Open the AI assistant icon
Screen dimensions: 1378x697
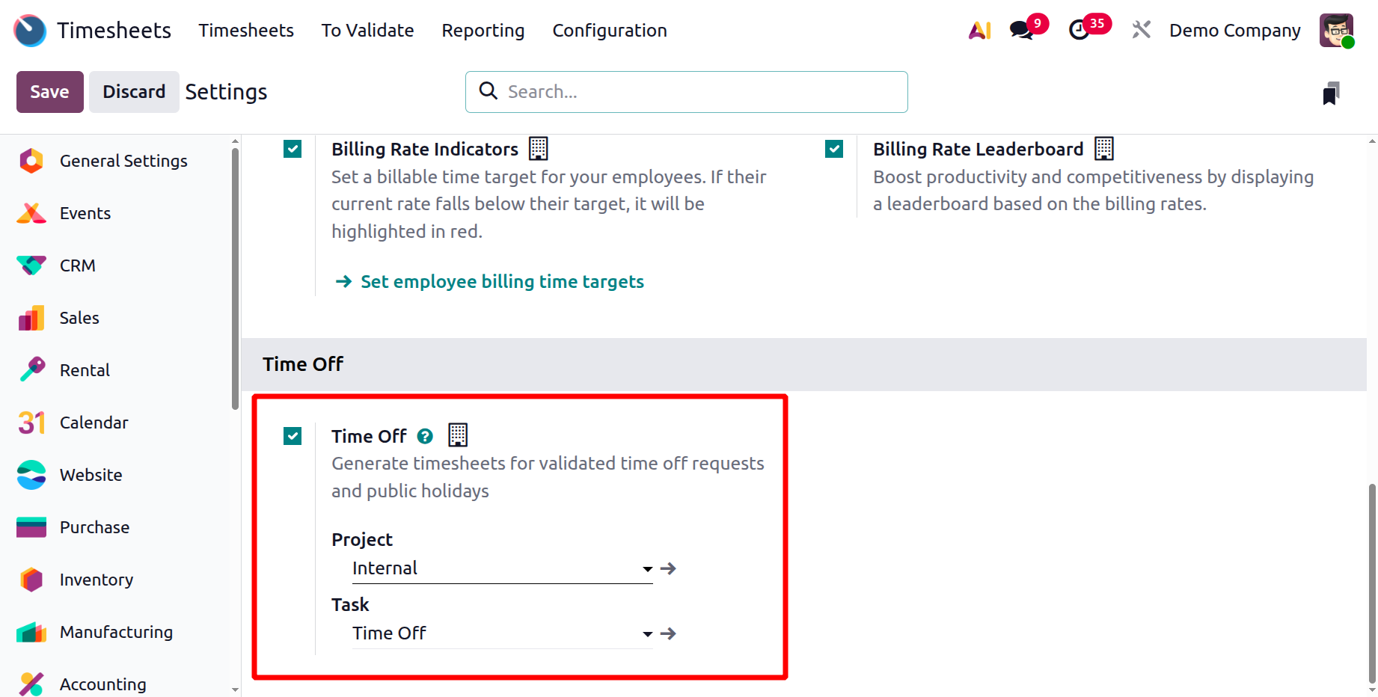click(x=979, y=31)
